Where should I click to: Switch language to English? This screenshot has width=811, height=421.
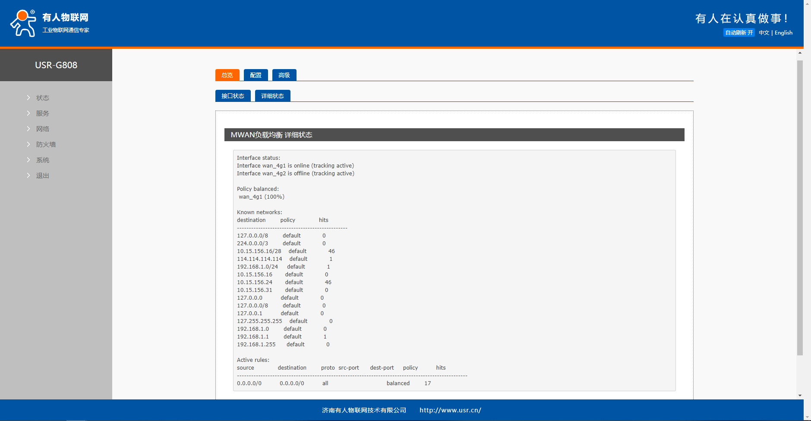point(783,33)
